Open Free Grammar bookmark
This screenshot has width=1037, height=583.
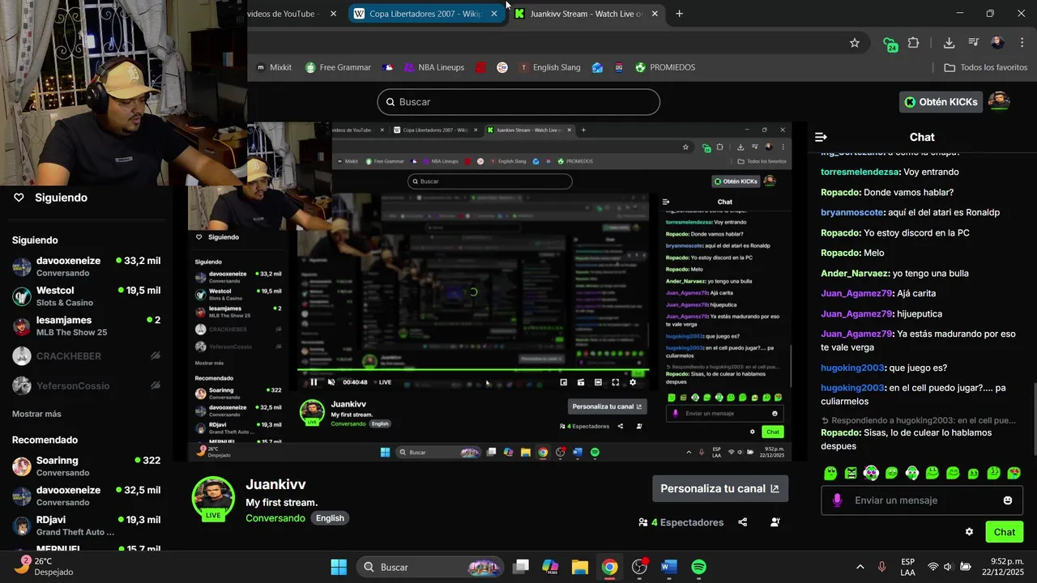(338, 67)
